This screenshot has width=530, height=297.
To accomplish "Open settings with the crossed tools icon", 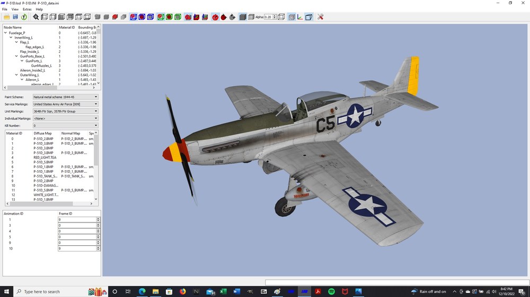I will pyautogui.click(x=321, y=17).
